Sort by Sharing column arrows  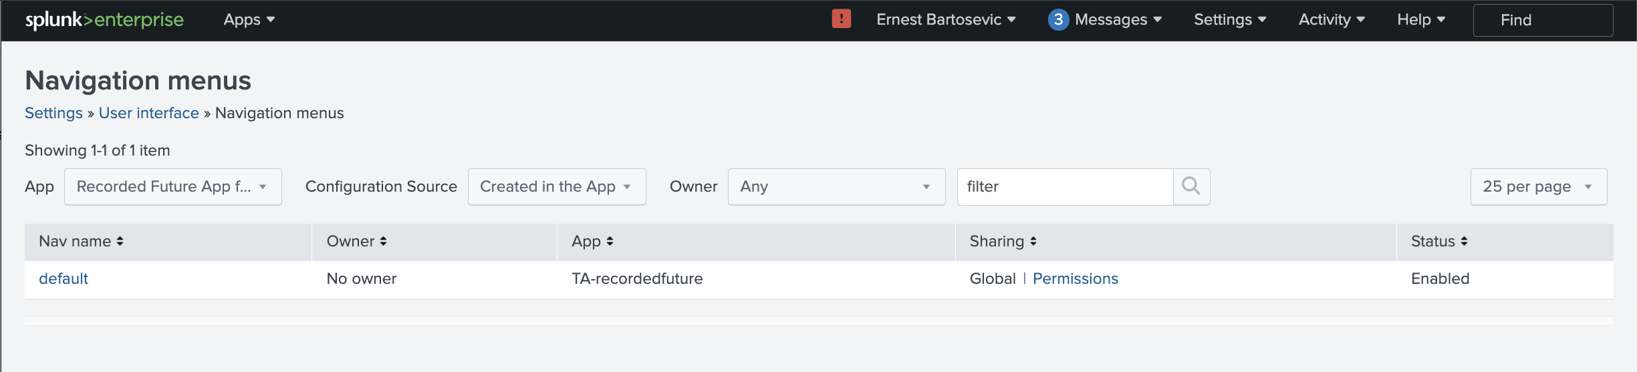pyautogui.click(x=1033, y=242)
